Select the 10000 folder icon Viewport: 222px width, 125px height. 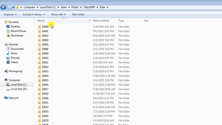click(39, 27)
